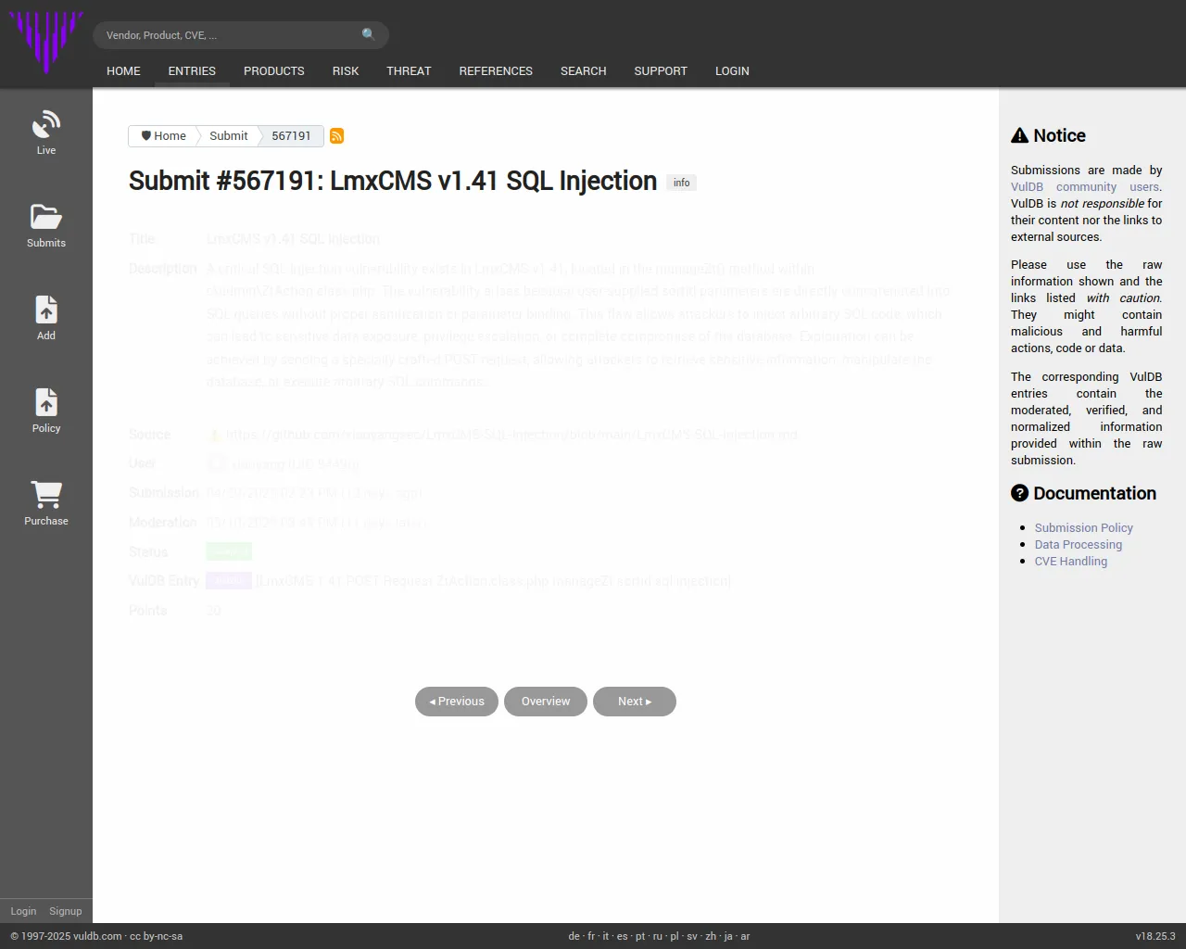Open the PRODUCTS menu item
The height and width of the screenshot is (949, 1186).
[274, 71]
